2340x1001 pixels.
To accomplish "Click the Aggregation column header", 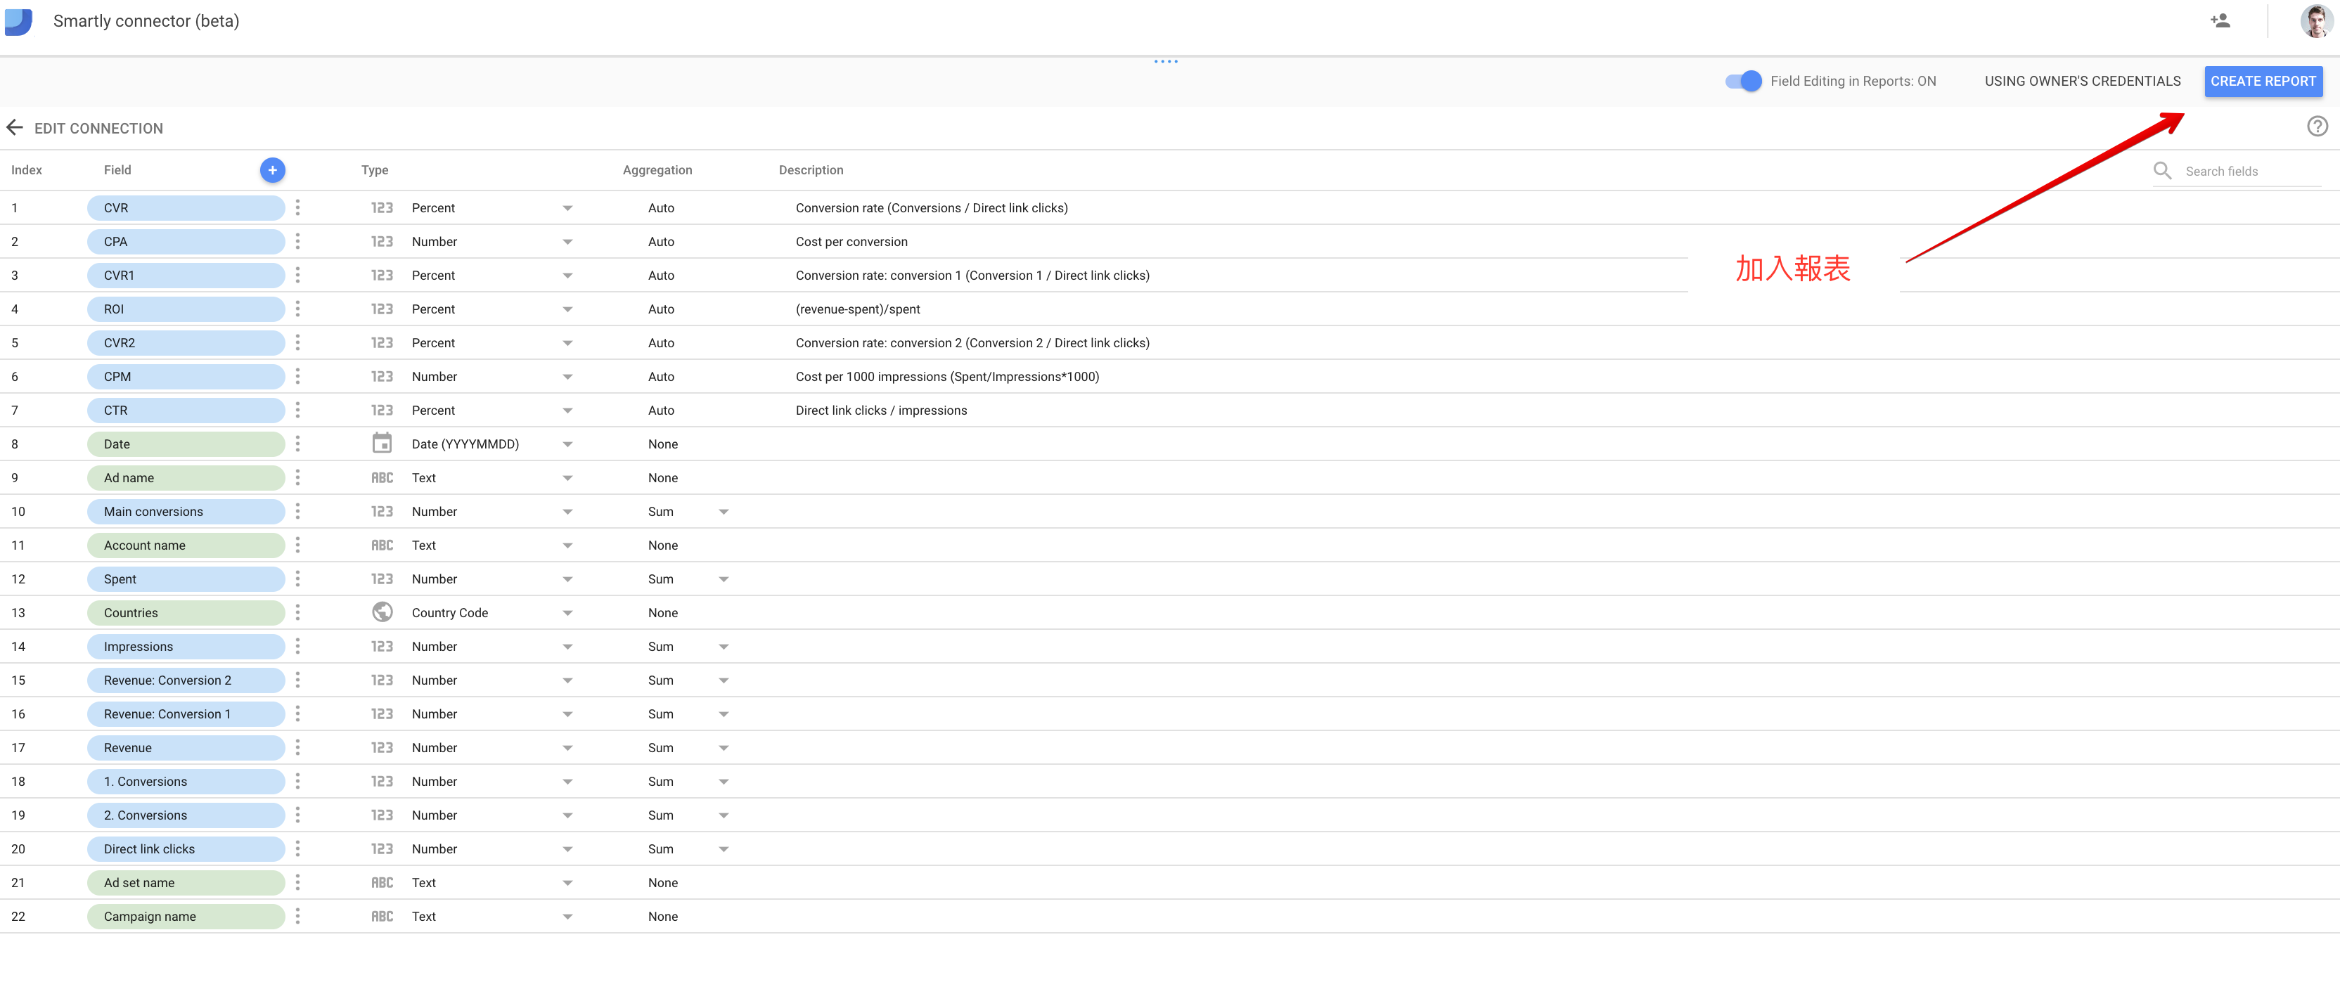I will tap(657, 170).
